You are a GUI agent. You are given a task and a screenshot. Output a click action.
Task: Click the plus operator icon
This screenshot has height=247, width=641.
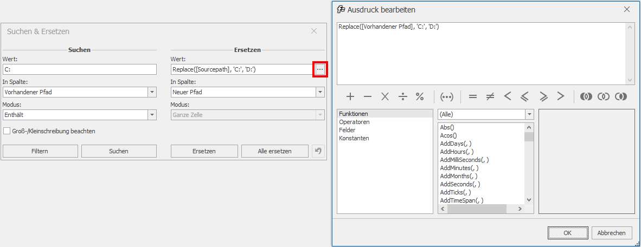click(350, 96)
